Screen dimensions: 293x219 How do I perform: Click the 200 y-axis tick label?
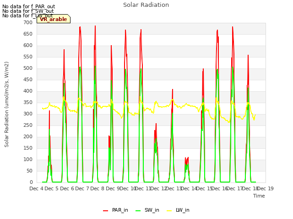tap(28, 137)
